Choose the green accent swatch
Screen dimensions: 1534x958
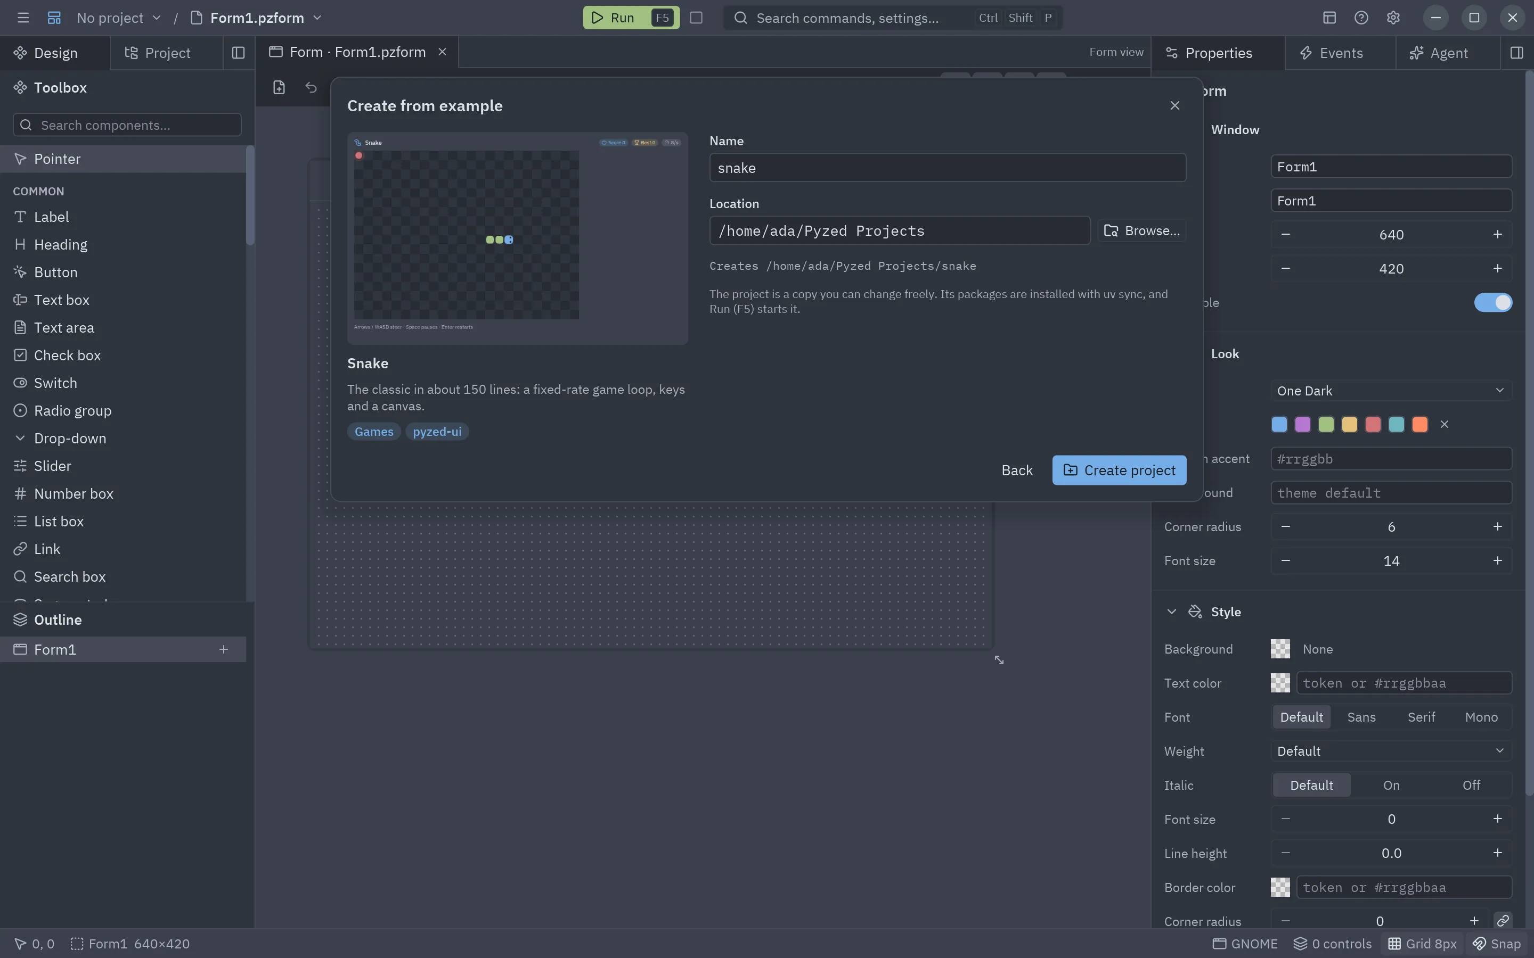1325,425
